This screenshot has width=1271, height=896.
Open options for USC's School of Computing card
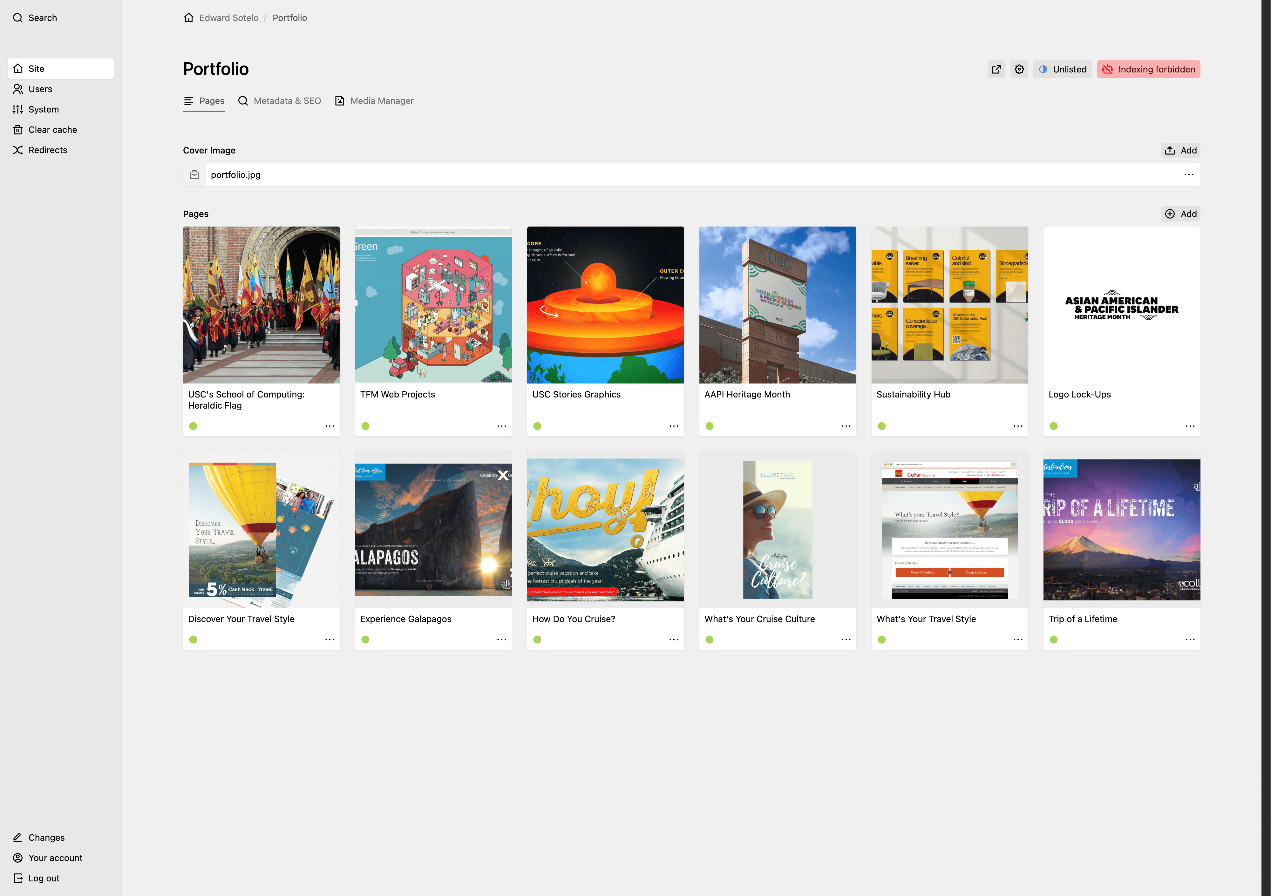(x=330, y=426)
